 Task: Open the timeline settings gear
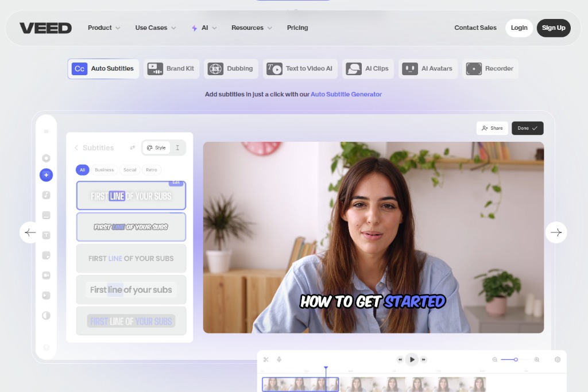[x=557, y=359]
